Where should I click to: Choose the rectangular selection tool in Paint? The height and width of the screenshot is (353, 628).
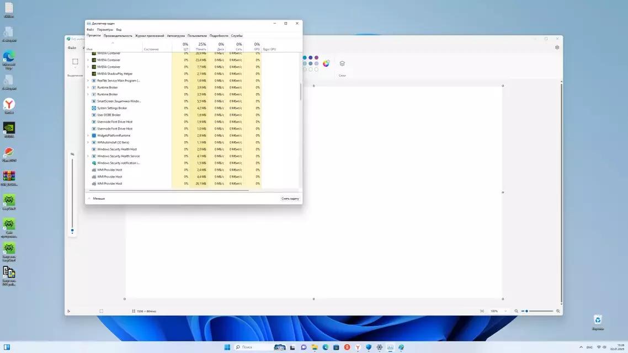[x=75, y=62]
